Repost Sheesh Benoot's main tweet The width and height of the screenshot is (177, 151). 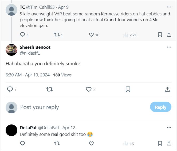tap(49, 89)
